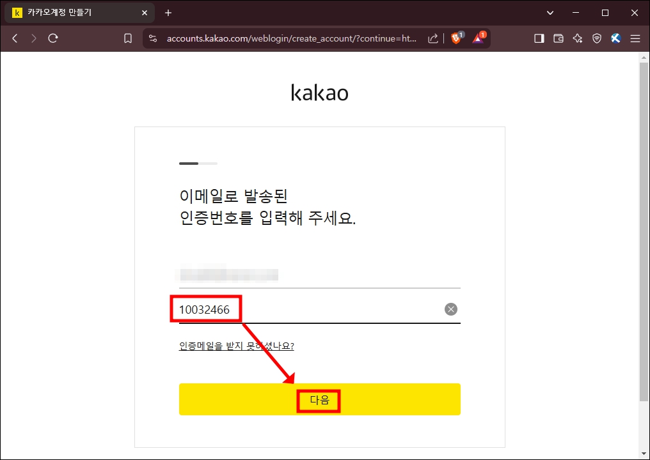The image size is (650, 460).
Task: Click the yellow 다음 button
Action: point(320,399)
